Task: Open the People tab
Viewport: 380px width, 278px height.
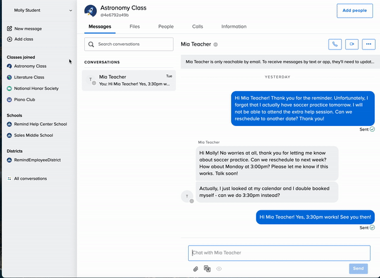Action: coord(166,27)
